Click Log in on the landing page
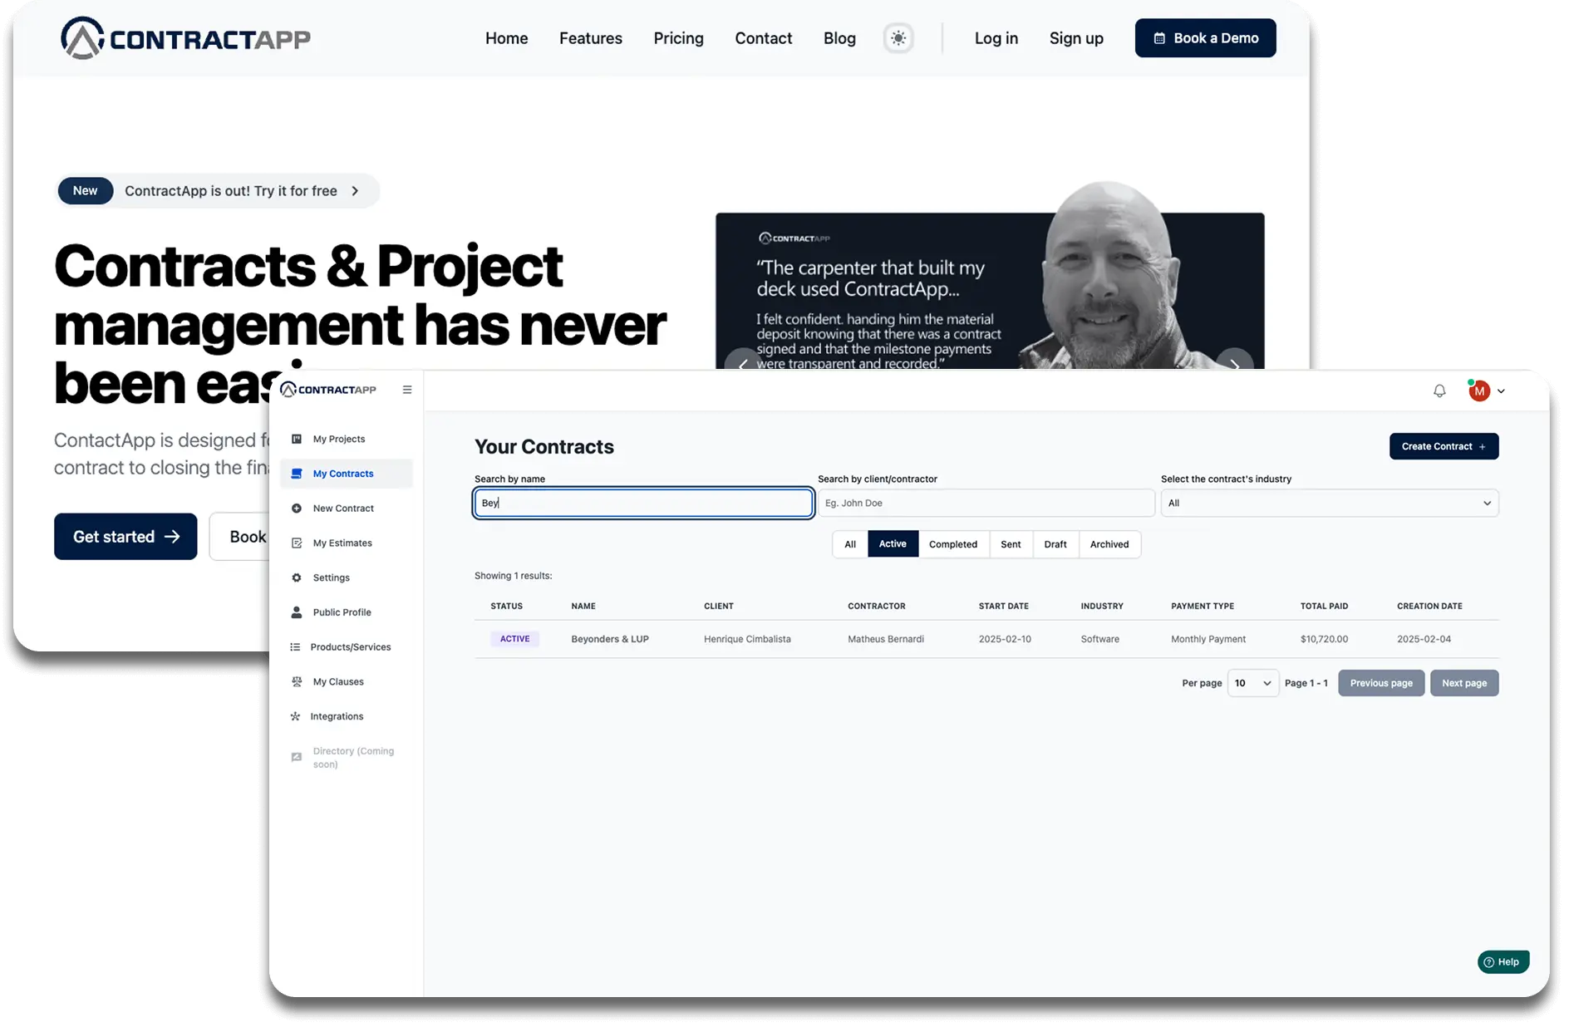 [x=996, y=38]
